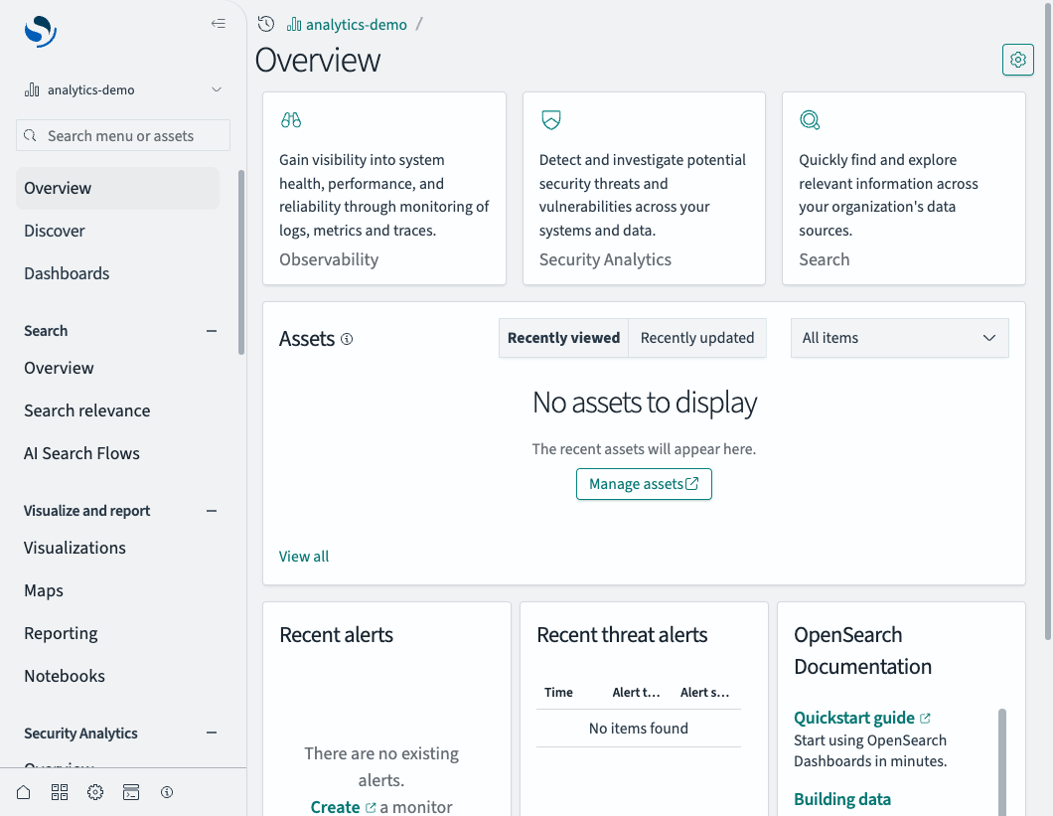Open settings gear in bottom bar

tap(95, 792)
